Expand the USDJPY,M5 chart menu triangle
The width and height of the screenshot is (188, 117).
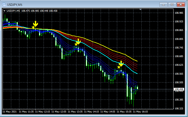(x=4, y=11)
